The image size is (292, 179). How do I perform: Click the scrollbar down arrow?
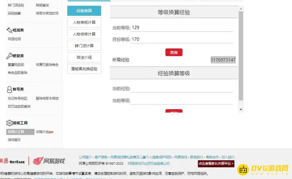pyautogui.click(x=241, y=110)
